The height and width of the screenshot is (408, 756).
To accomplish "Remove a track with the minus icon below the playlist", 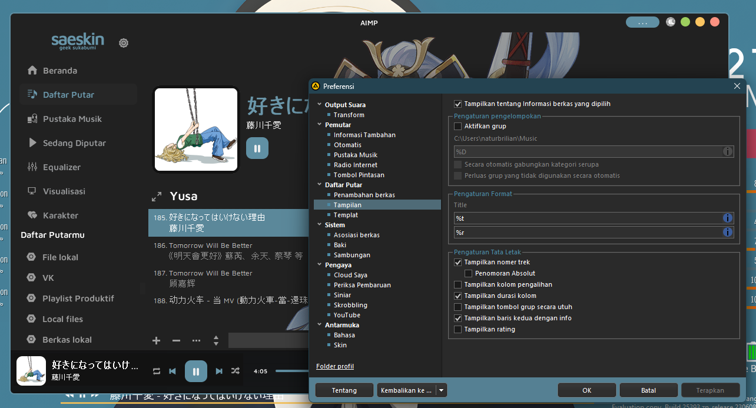I will [x=176, y=340].
